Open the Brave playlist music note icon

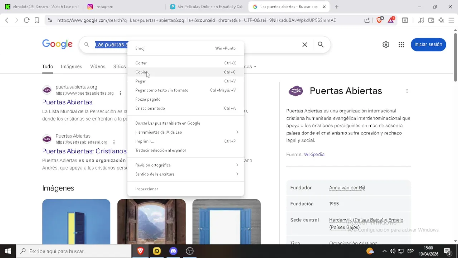pos(421,20)
